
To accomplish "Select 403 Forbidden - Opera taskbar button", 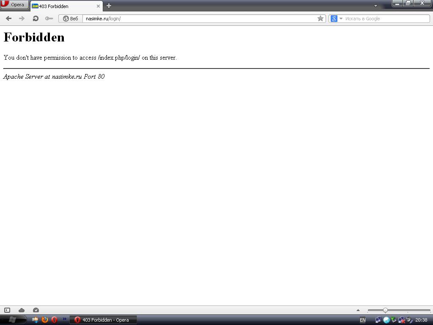I will 103,320.
